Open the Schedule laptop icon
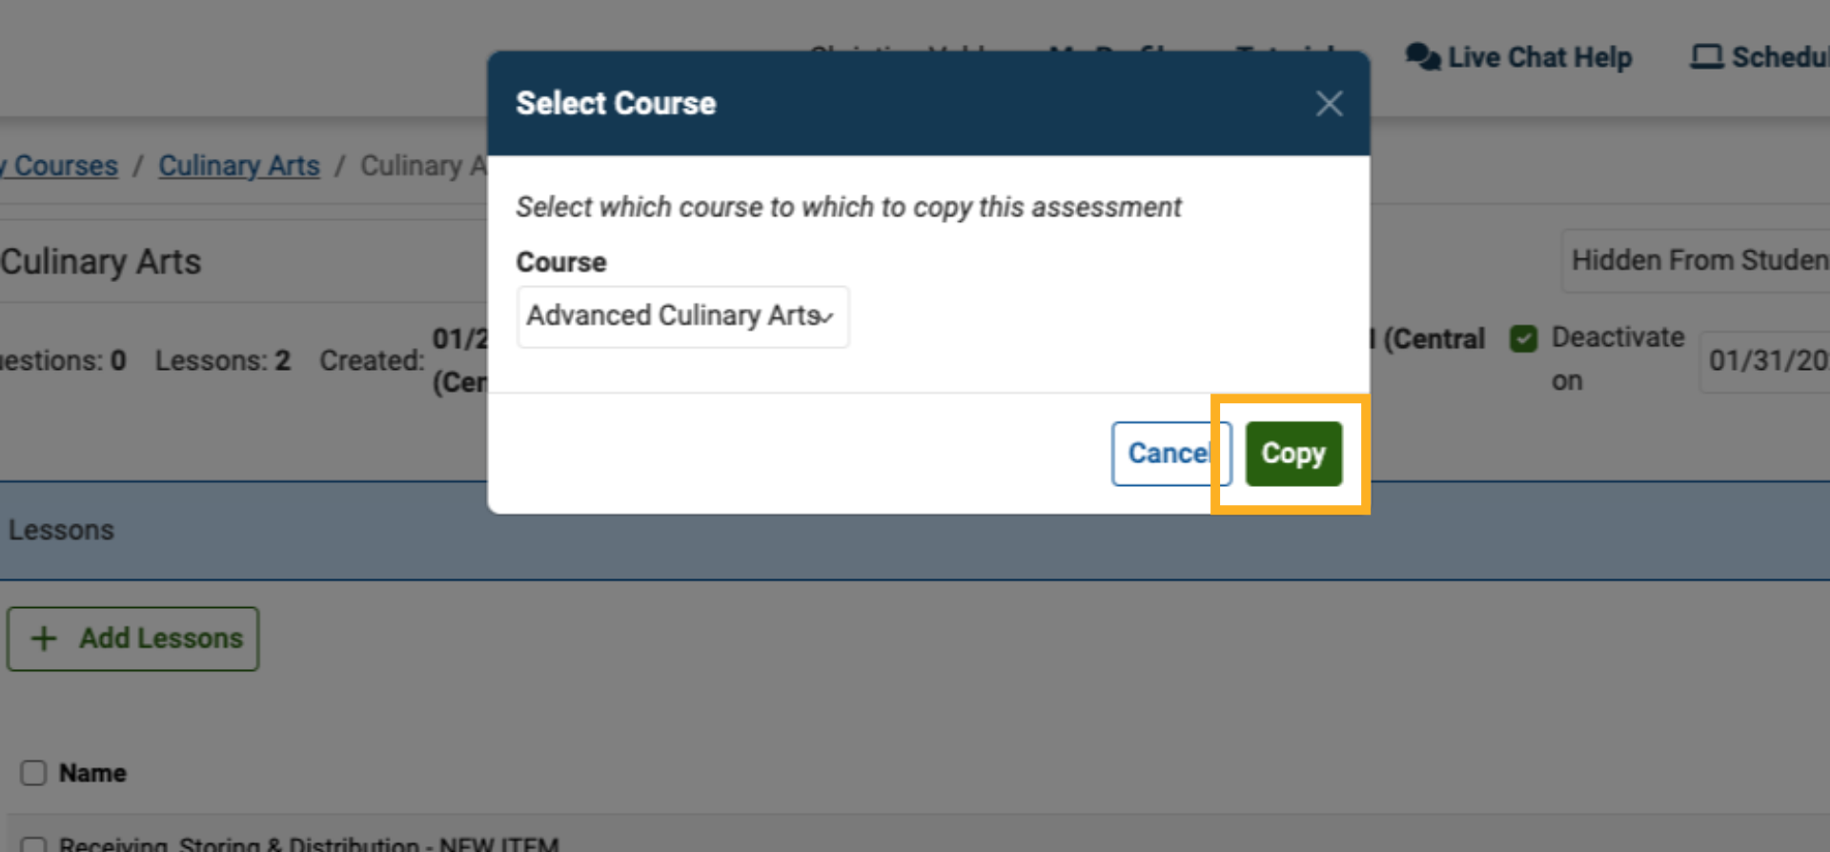 pyautogui.click(x=1706, y=57)
